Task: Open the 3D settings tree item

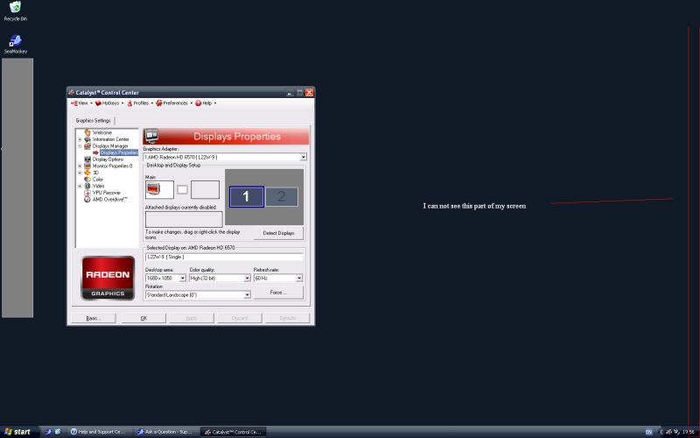Action: [x=95, y=173]
